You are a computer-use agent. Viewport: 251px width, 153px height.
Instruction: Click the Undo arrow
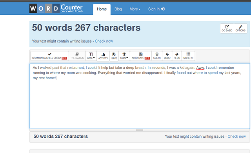[167, 56]
